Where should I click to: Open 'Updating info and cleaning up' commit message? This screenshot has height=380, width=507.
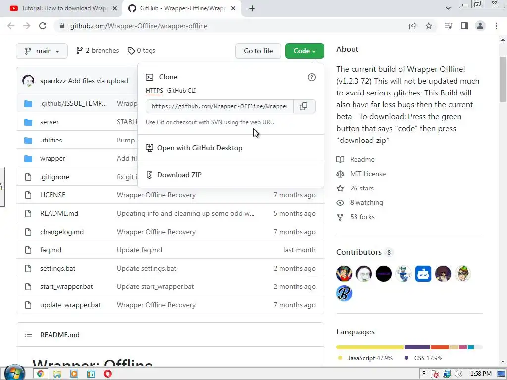(186, 214)
